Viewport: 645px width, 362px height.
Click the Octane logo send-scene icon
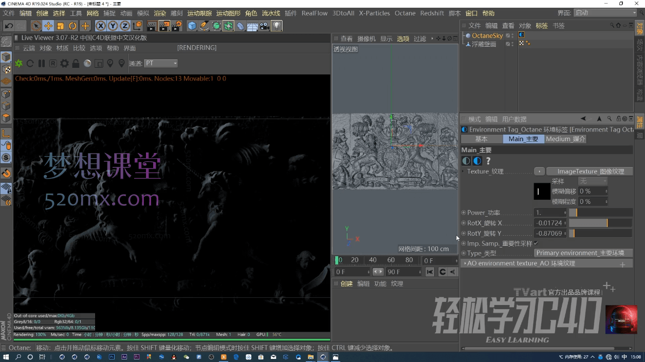pyautogui.click(x=19, y=63)
